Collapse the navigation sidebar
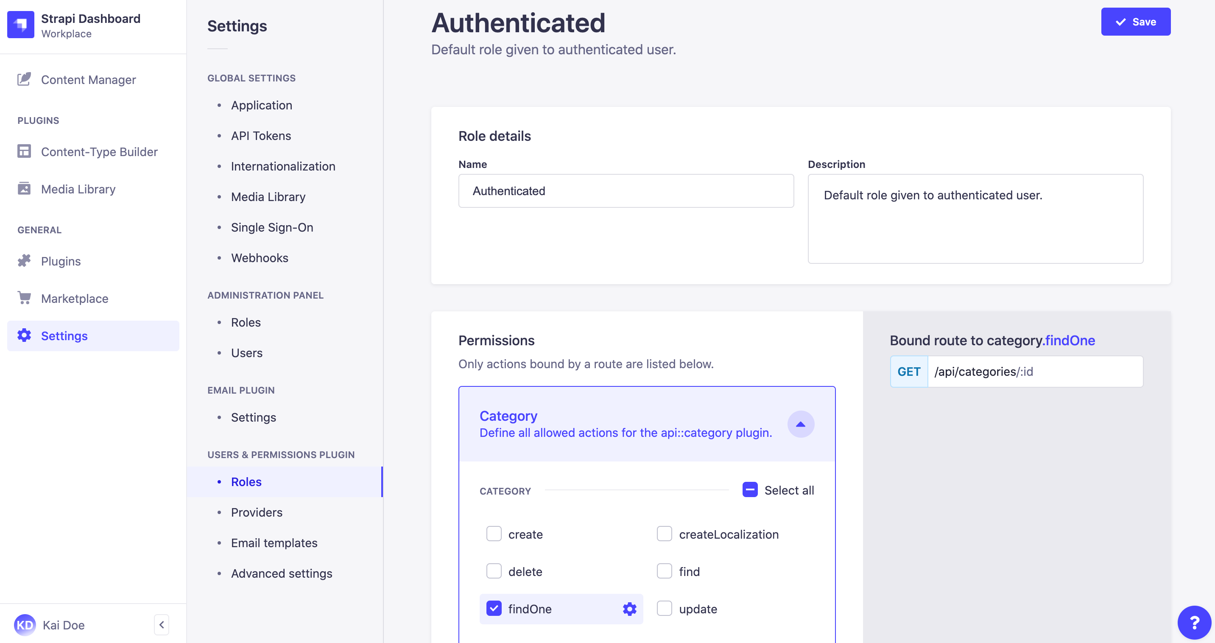 coord(161,625)
